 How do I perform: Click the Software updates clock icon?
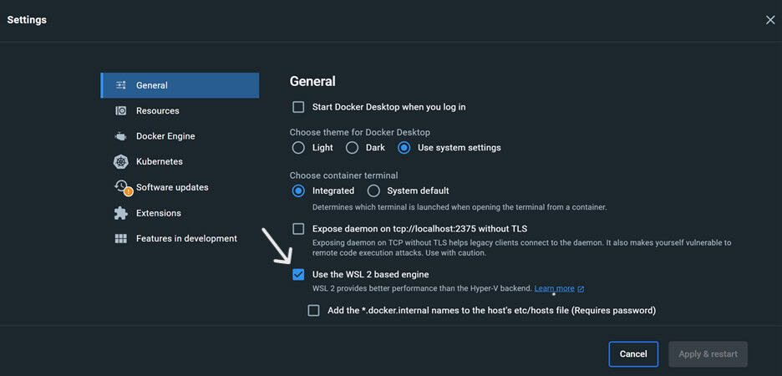click(x=122, y=187)
